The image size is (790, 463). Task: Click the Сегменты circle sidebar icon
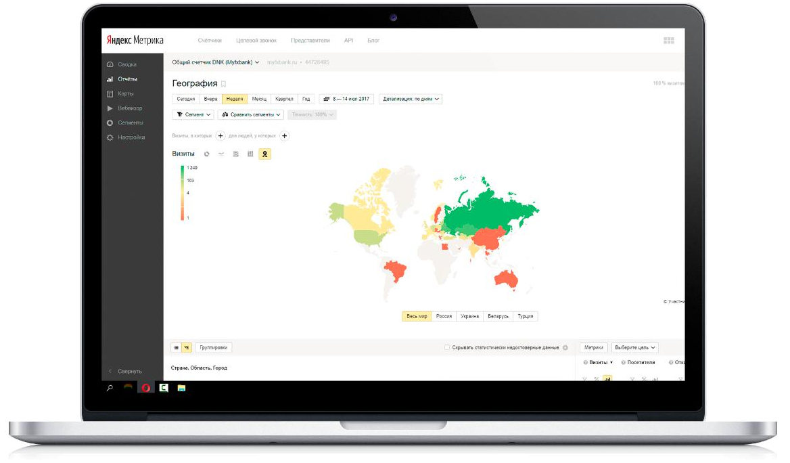pyautogui.click(x=110, y=123)
